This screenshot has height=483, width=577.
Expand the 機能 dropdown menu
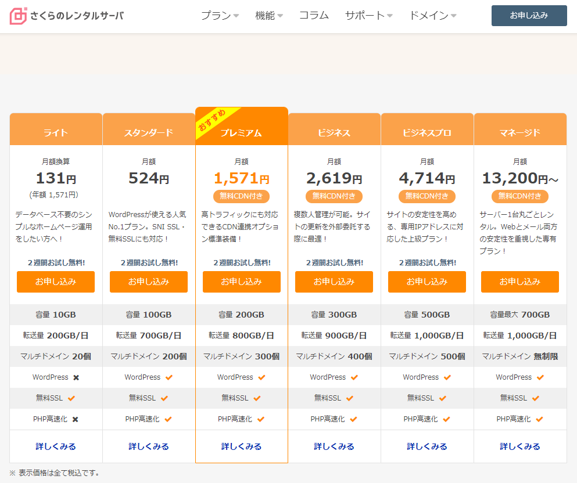click(268, 16)
